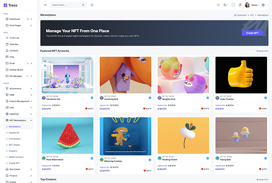Open the apps grid icon beside search
Screen dimensions: 272x183
(x=92, y=5)
